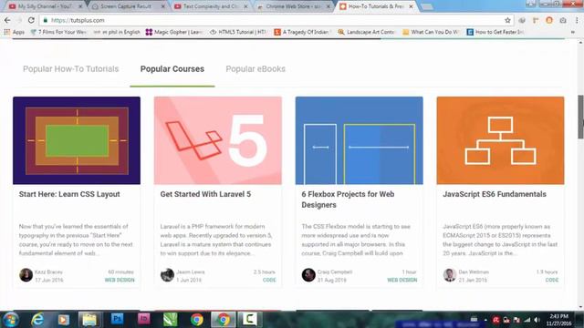The image size is (584, 328).
Task: Bookmark this page with the star icon
Action: pos(507,20)
